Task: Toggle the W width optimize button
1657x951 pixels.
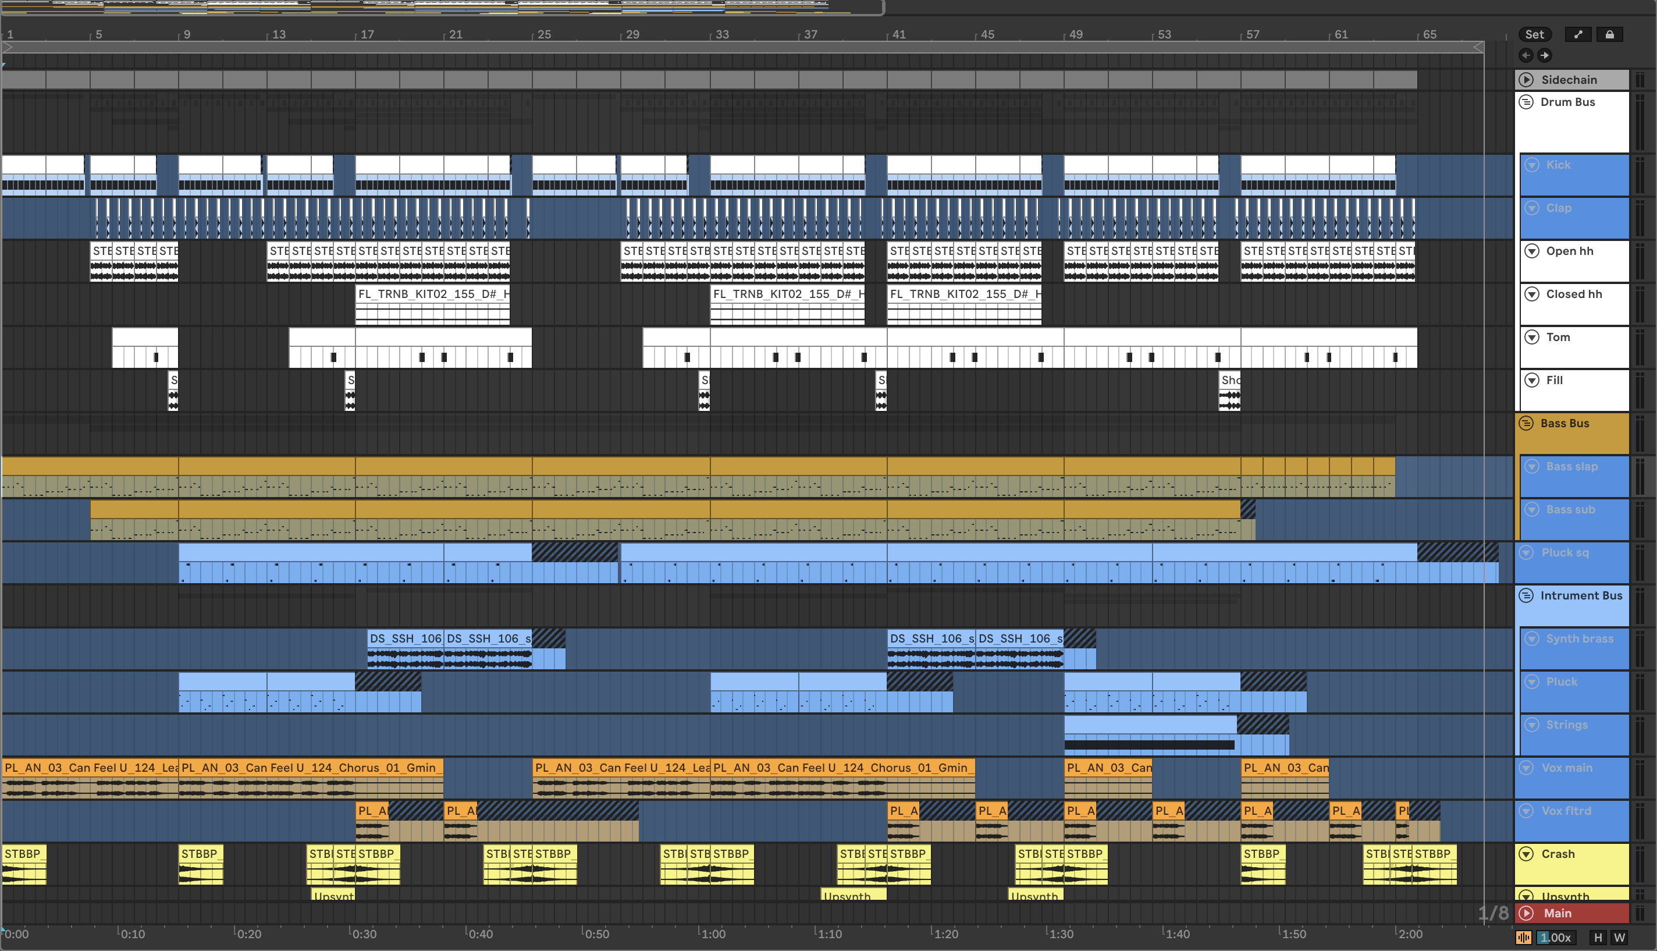Action: [x=1619, y=937]
